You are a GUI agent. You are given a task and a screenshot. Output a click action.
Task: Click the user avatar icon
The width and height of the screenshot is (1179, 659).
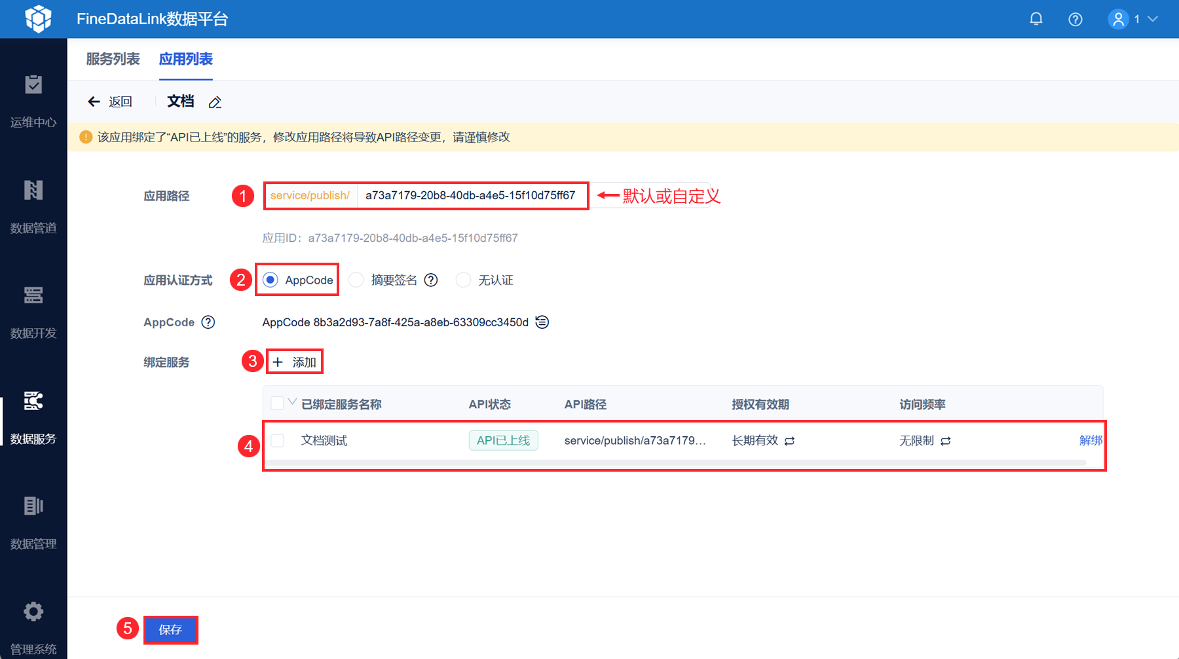pos(1118,19)
